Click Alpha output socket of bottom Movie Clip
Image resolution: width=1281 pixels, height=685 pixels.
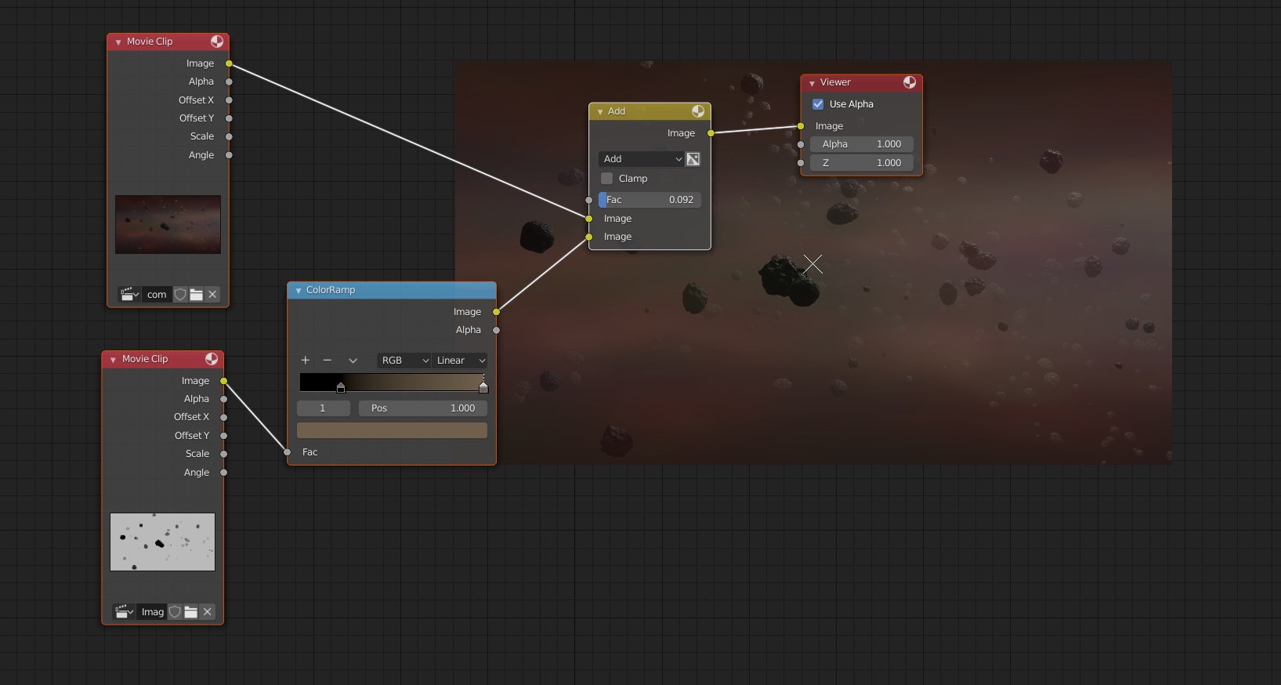[x=224, y=399]
